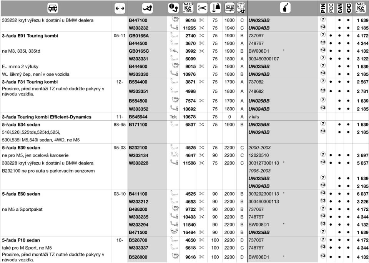Click product code W303352
Viewport: 369px width, 263px height.
139,109
